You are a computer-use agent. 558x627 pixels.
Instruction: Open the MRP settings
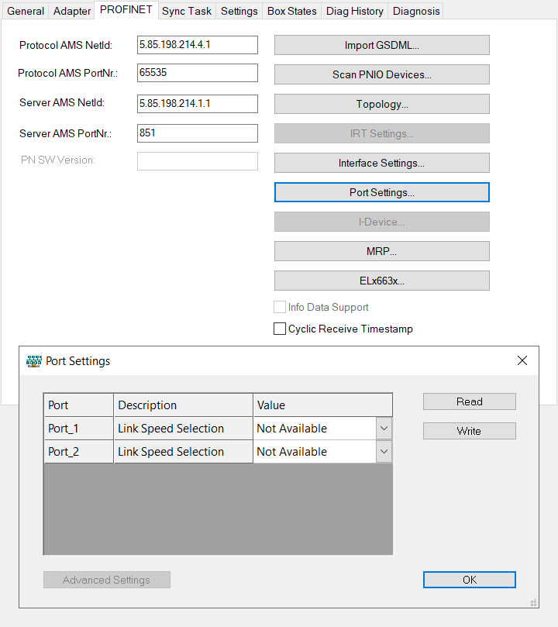click(382, 251)
